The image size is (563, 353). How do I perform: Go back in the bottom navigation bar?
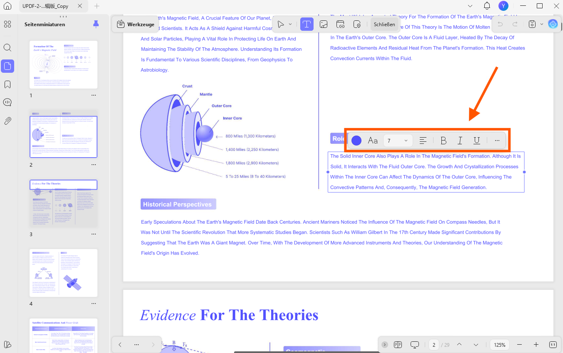tap(120, 345)
